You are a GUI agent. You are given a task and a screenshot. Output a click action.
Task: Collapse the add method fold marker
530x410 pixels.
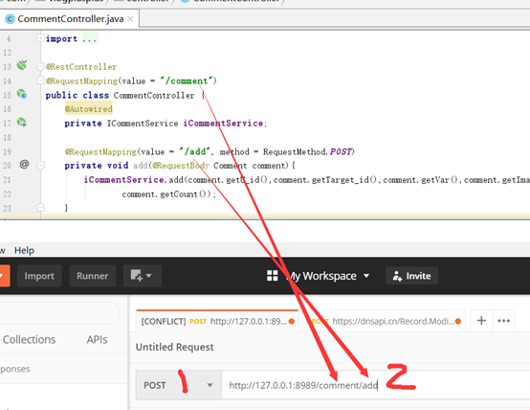[40, 166]
